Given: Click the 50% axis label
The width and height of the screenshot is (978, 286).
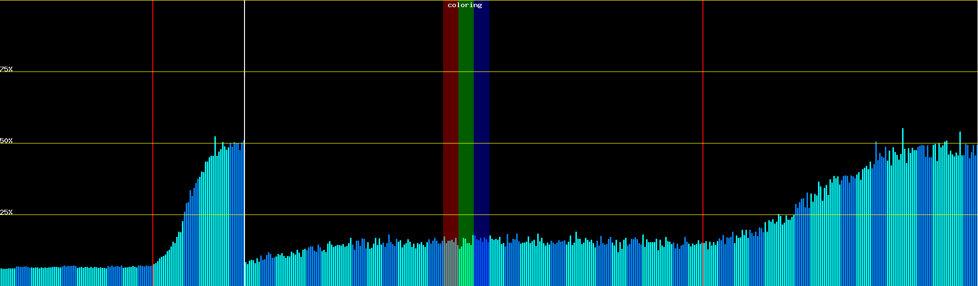Looking at the screenshot, I should [x=6, y=141].
